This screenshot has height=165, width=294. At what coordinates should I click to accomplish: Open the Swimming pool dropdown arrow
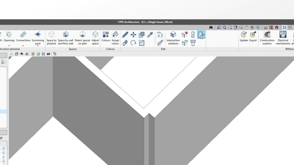click(38, 46)
